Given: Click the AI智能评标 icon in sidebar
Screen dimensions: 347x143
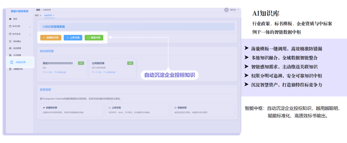Looking at the screenshot, I should pyautogui.click(x=10, y=69).
